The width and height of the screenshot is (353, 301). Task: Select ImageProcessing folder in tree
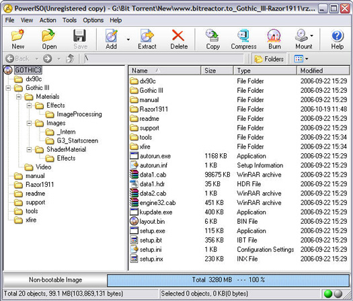pos(79,114)
